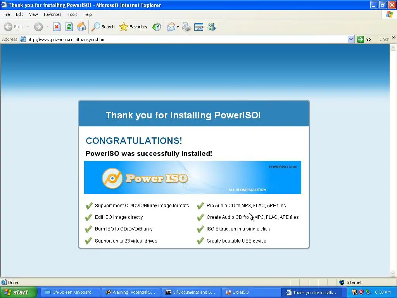Switch to "Warning: Potential S..." taskbar window

(131, 292)
